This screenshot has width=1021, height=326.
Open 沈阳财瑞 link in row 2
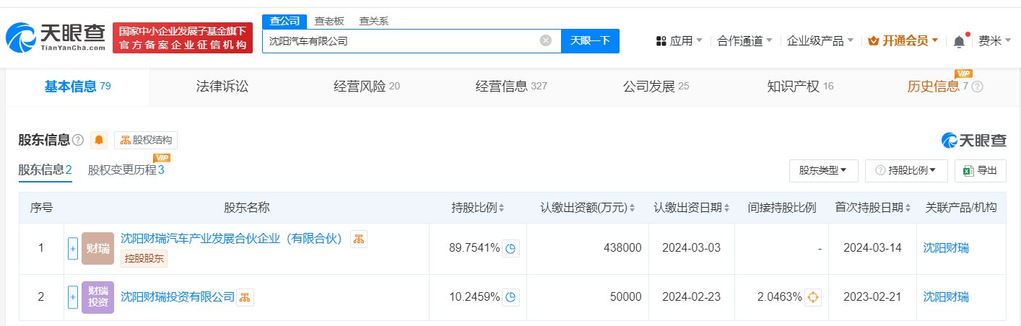(x=946, y=296)
